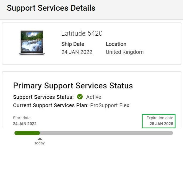Screen dimensions: 183x172
Task: Select the 25 JAN 2025 expiration value
Action: coord(161,124)
